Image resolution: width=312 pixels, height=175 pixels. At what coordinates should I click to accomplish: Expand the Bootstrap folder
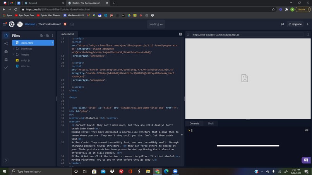point(14,49)
